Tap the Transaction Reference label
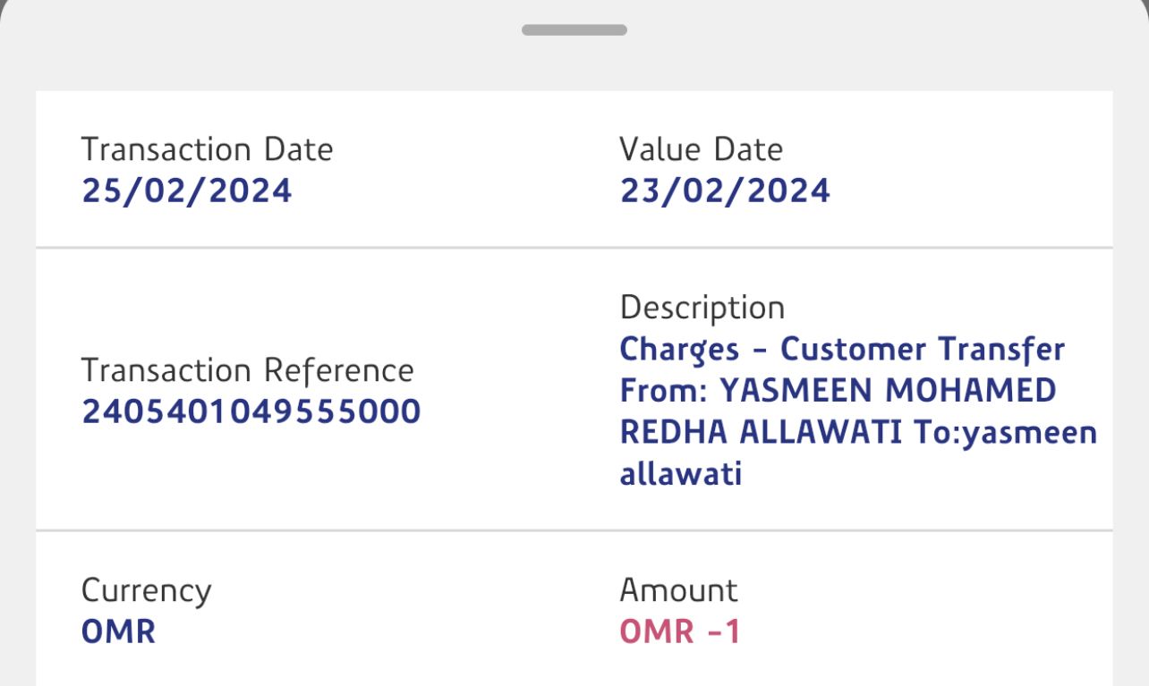Screen dimensions: 1149x686 pos(247,370)
